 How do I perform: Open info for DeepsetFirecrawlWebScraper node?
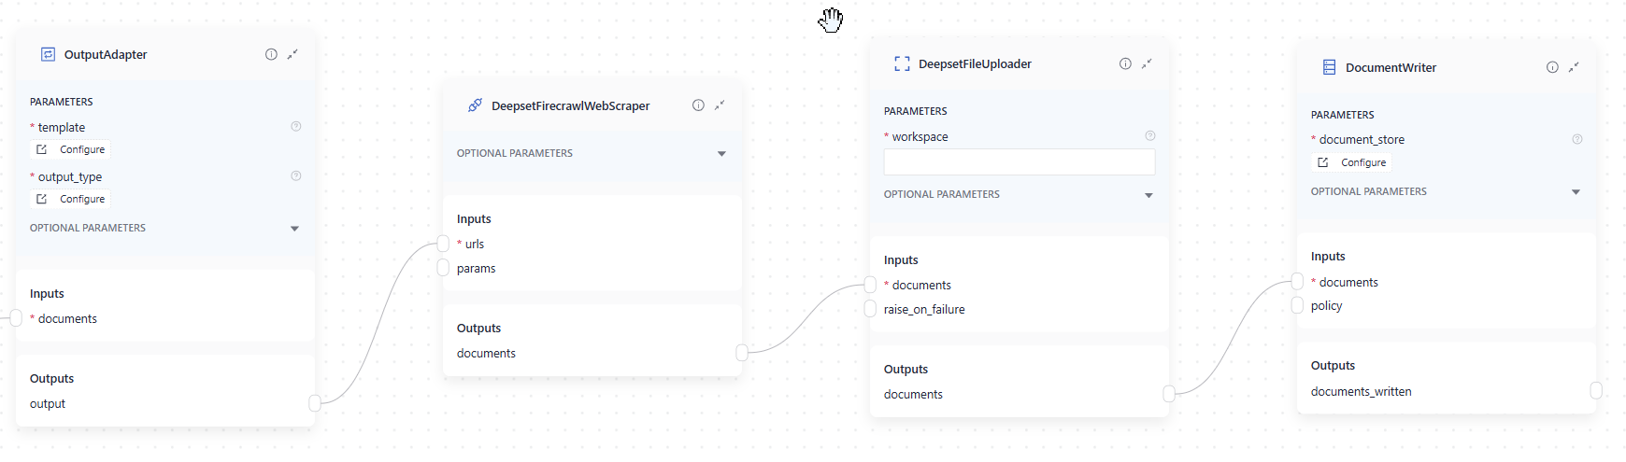(698, 105)
